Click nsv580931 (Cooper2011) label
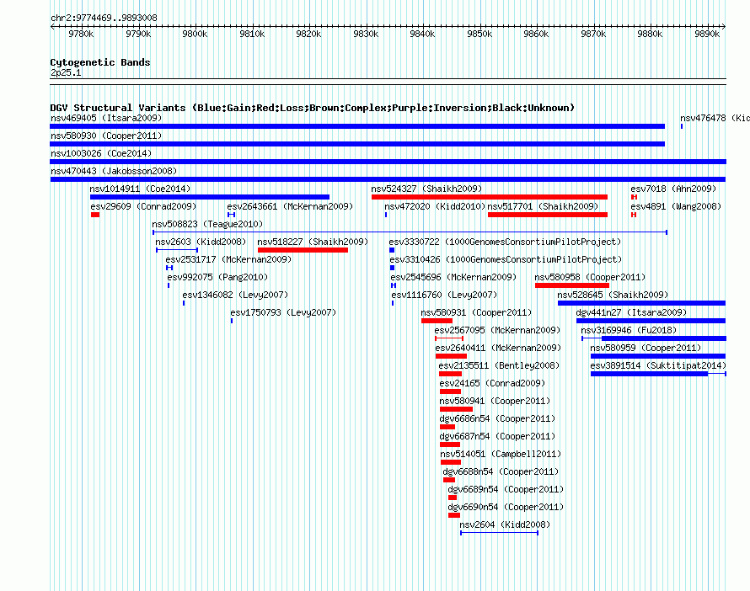This screenshot has width=750, height=591. 476,312
